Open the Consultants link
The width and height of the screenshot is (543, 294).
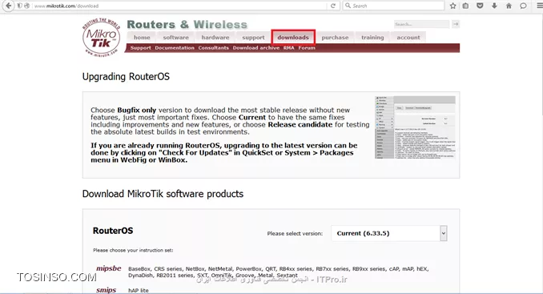[213, 48]
